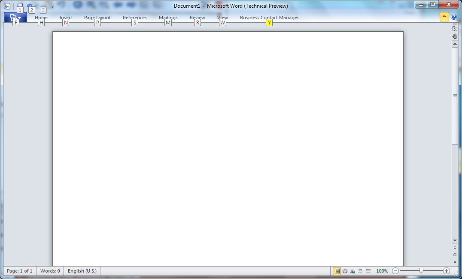This screenshot has height=279, width=462.
Task: Switch to the Mailings ribbon tab
Action: click(168, 17)
